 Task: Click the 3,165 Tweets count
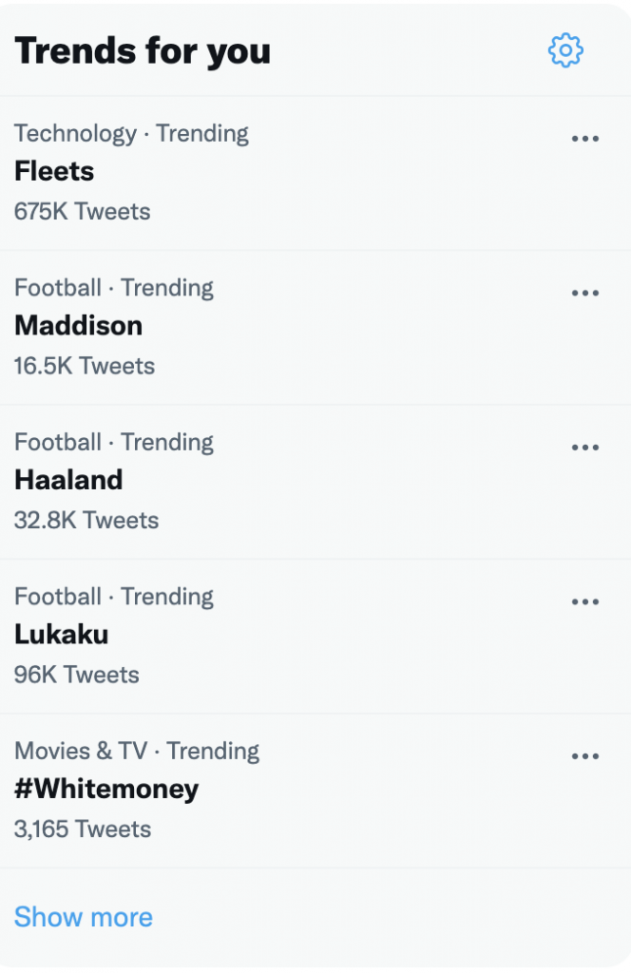(82, 829)
